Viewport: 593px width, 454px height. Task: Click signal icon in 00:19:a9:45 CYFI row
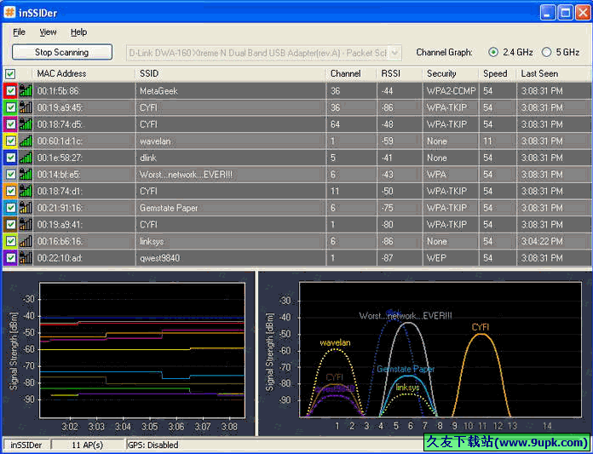pos(26,107)
